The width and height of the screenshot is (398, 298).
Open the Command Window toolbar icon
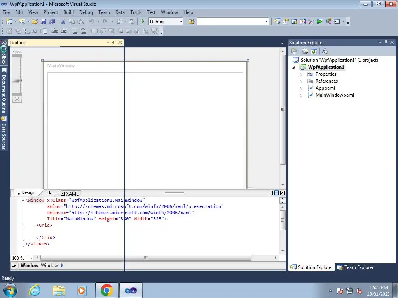click(x=337, y=22)
